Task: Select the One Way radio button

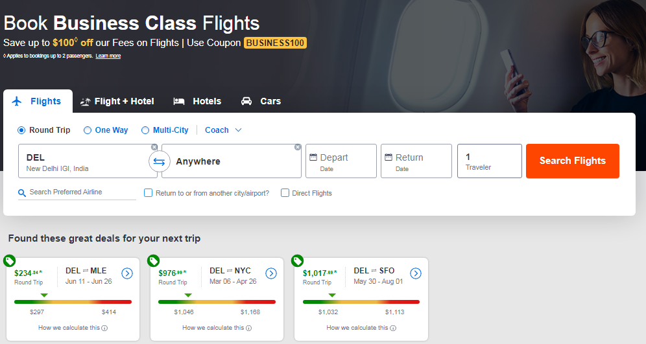Action: coord(88,130)
